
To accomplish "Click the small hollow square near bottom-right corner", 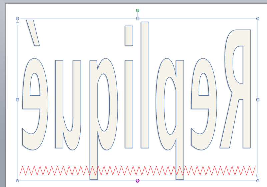I will (x=258, y=175).
